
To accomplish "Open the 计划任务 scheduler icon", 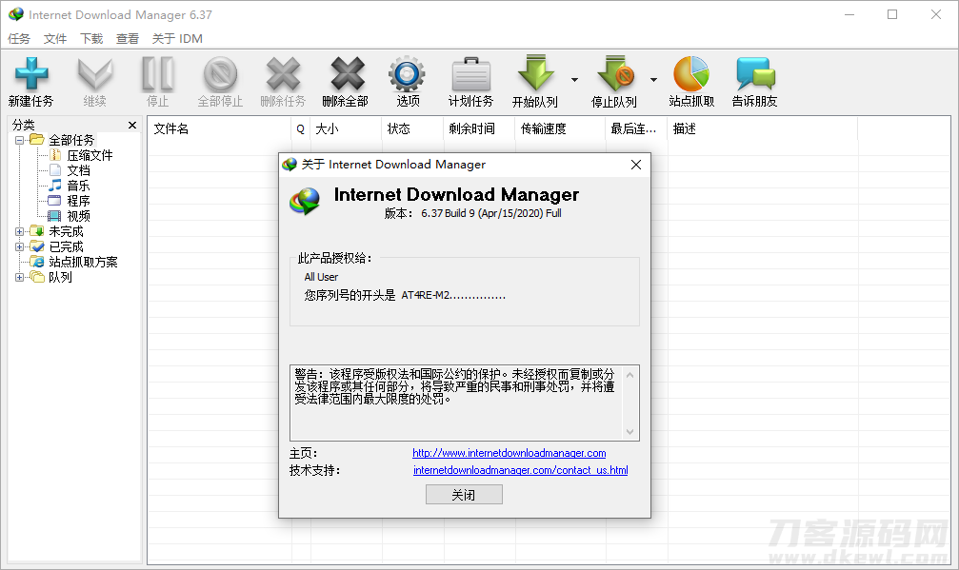I will pos(470,74).
